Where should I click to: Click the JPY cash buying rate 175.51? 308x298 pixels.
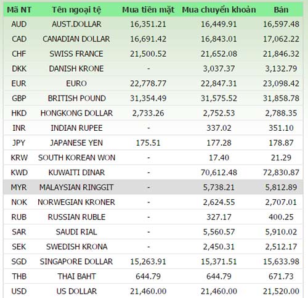click(x=148, y=143)
